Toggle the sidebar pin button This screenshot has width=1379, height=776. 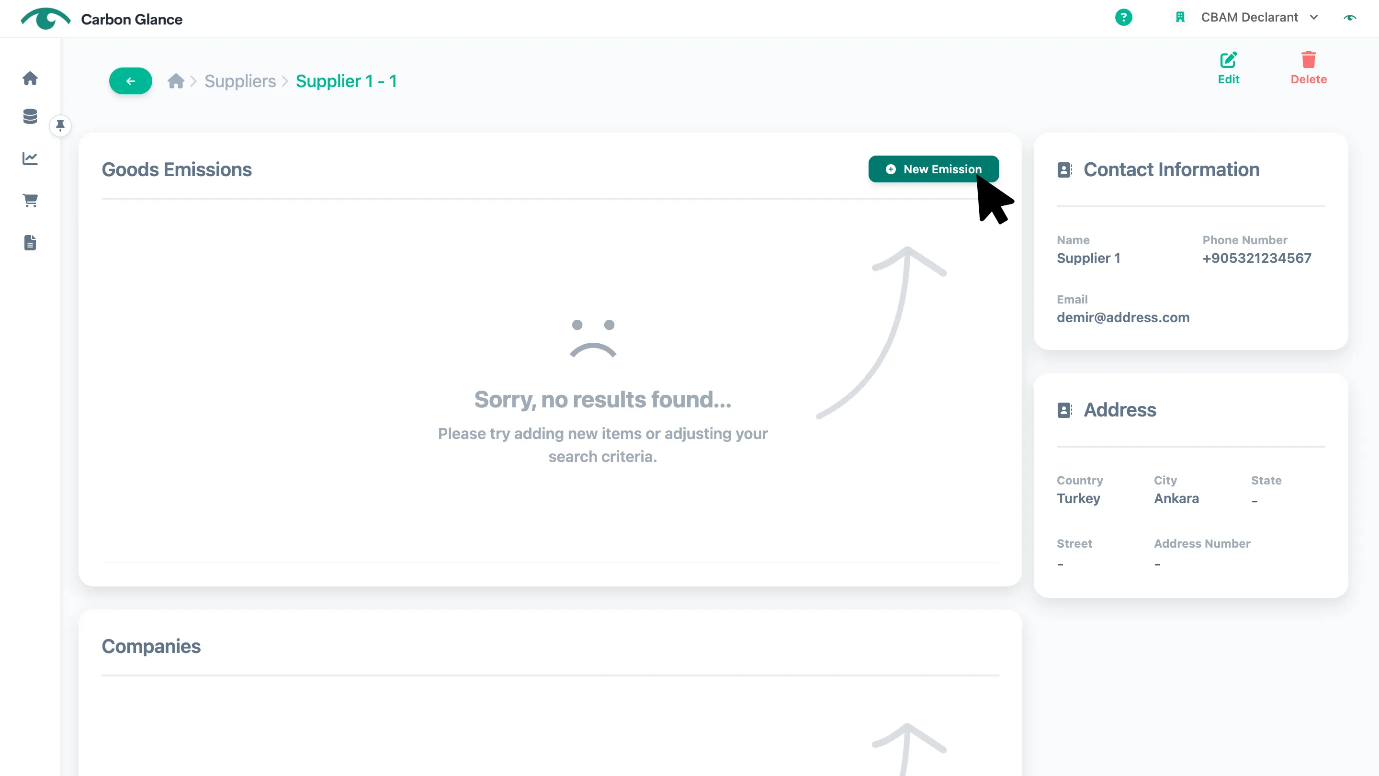60,126
